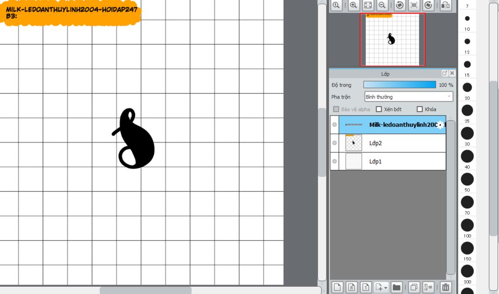Add a new 8-bit layer
This screenshot has width=499, height=294.
tap(352, 287)
